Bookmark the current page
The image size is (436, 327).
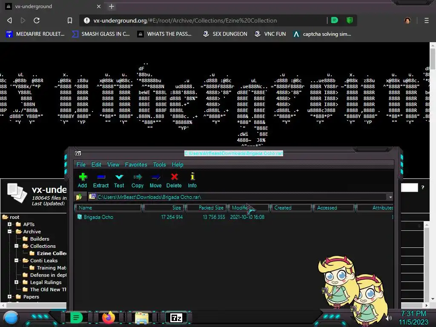tap(70, 20)
